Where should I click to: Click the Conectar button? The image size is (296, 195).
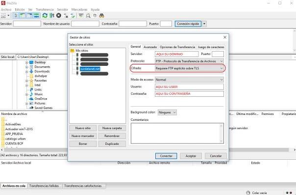(x=166, y=156)
